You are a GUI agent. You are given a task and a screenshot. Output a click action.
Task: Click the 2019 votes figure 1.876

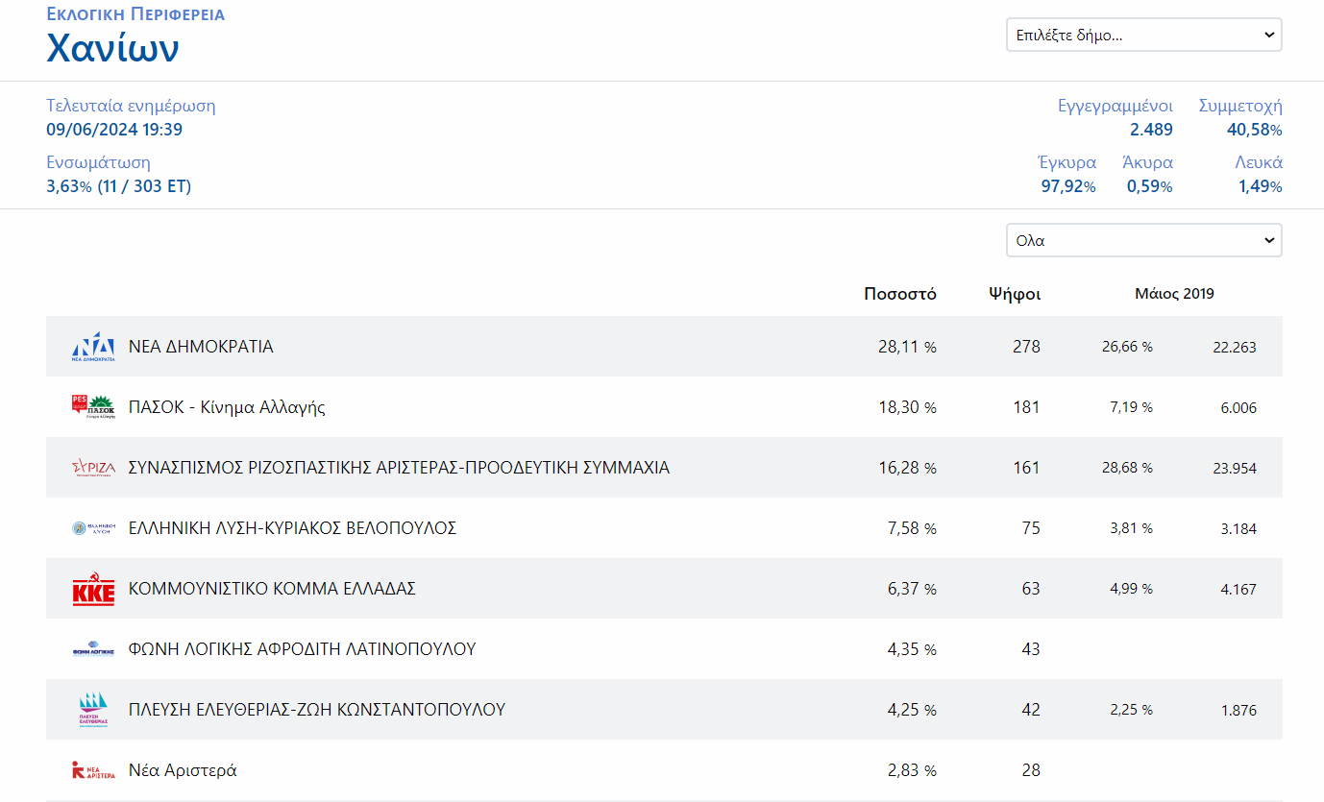click(x=1238, y=711)
